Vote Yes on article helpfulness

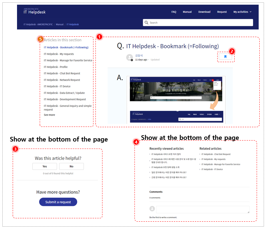[x=45, y=166]
